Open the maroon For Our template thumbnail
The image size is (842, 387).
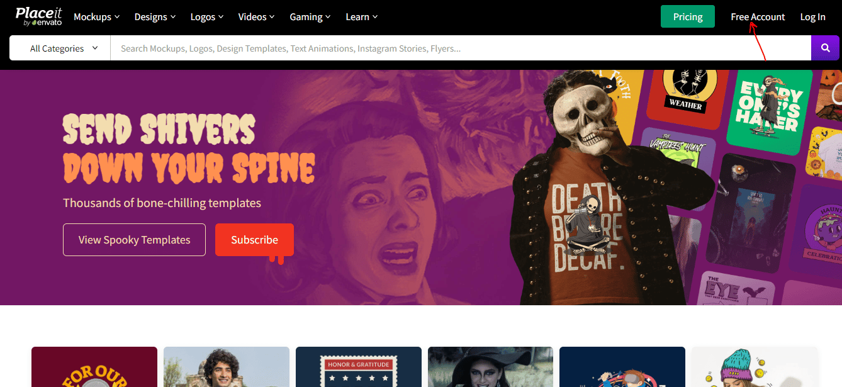[x=94, y=367]
